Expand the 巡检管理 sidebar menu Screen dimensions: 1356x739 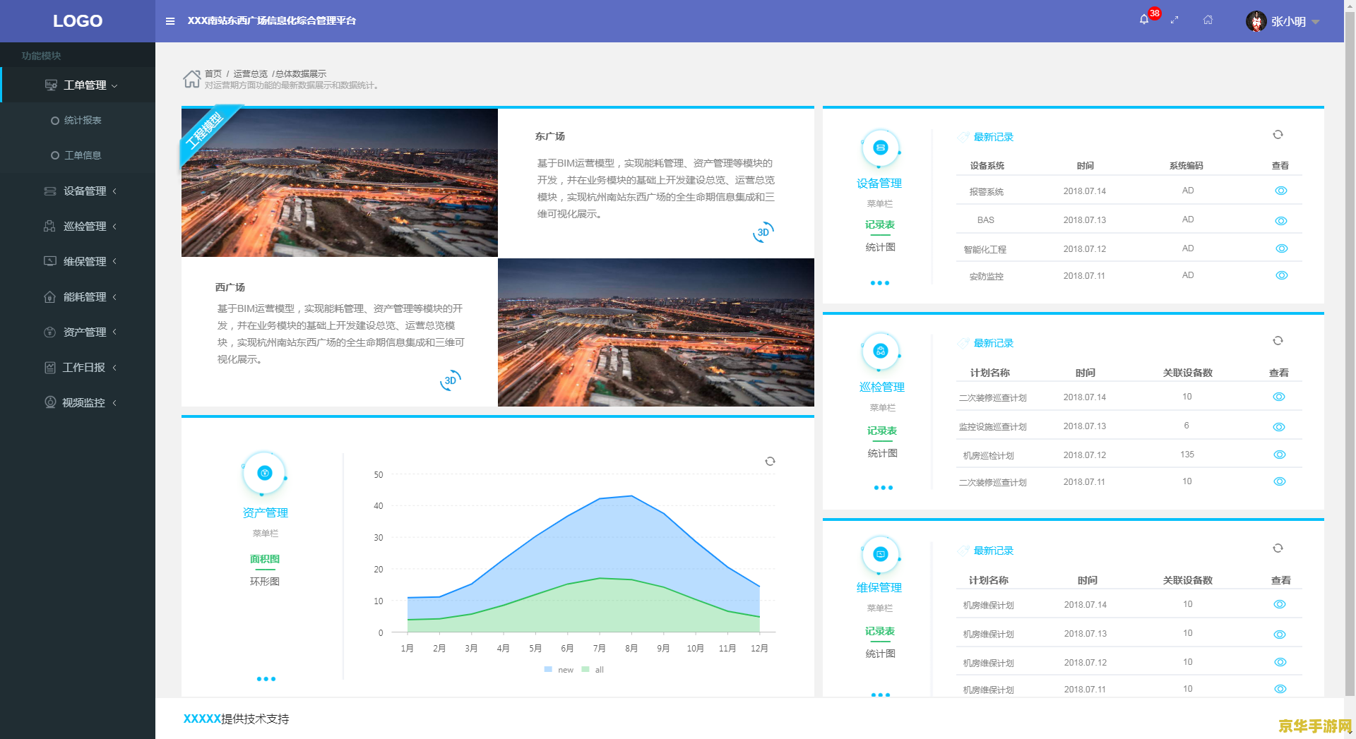pyautogui.click(x=114, y=227)
